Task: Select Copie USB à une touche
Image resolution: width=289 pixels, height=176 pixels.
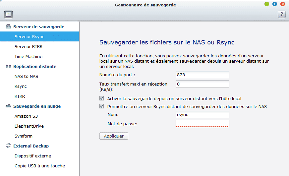Action: [39, 166]
